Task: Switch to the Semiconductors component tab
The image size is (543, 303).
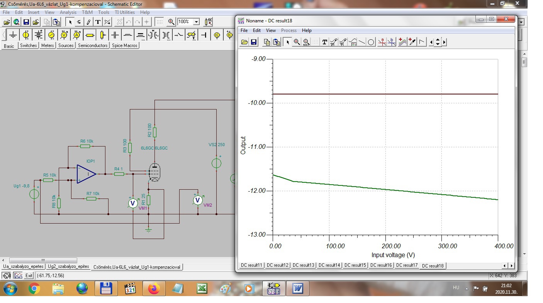Action: pyautogui.click(x=93, y=45)
